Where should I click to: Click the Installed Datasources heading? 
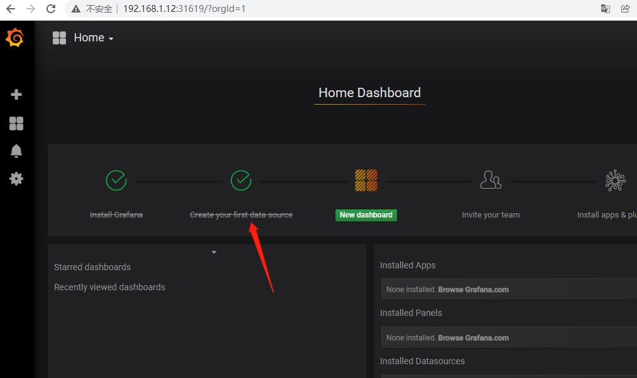click(422, 361)
